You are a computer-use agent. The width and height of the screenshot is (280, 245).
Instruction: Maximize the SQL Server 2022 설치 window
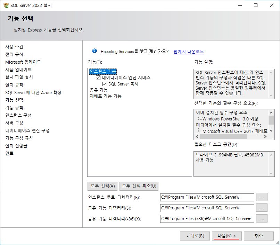[x=256, y=5]
